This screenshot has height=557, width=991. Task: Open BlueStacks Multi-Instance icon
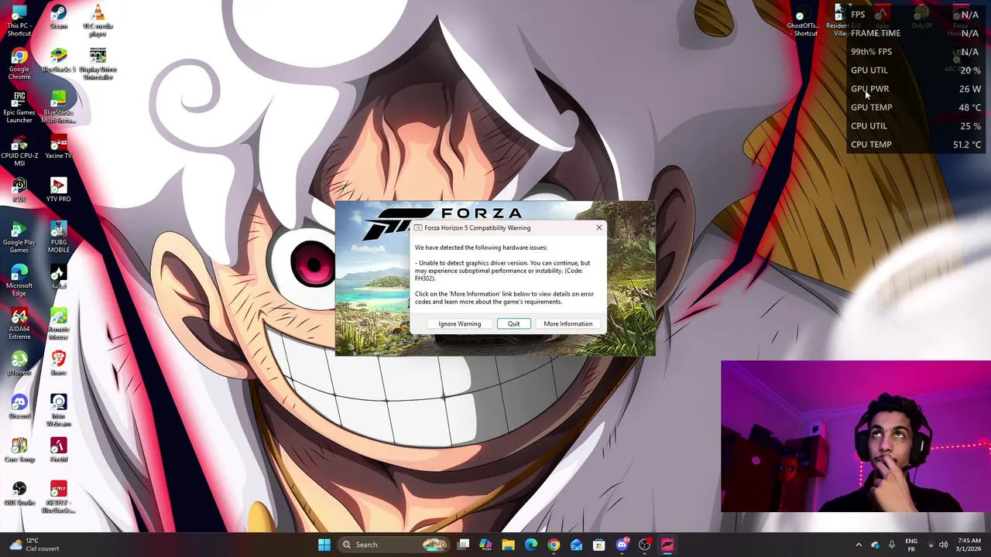[58, 108]
